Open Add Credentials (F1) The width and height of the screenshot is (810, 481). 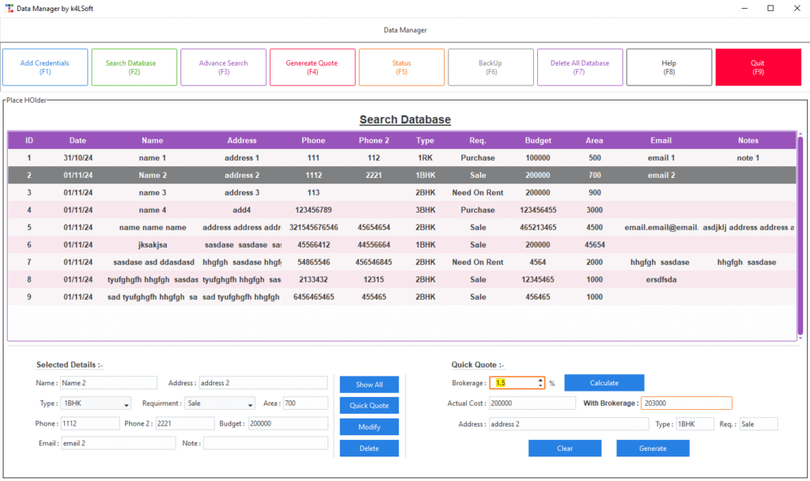click(x=44, y=67)
